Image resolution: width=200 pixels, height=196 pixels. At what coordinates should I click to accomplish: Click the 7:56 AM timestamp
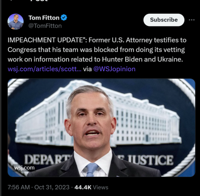click(19, 187)
